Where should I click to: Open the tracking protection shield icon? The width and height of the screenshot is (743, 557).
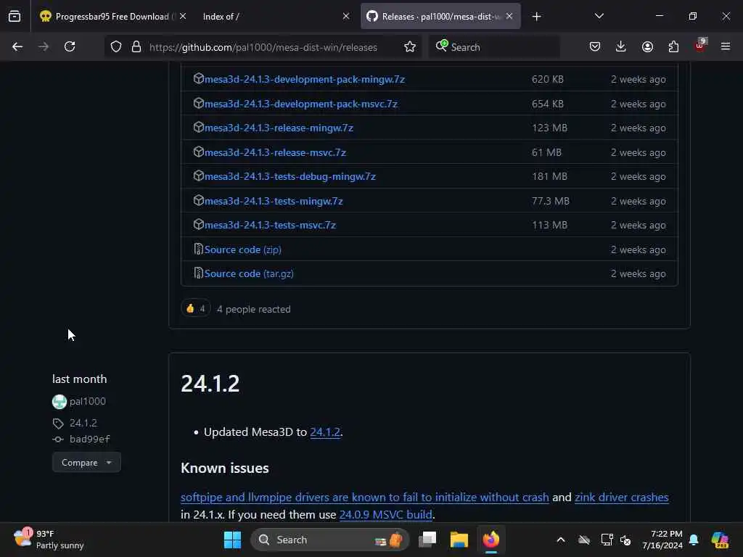click(116, 47)
